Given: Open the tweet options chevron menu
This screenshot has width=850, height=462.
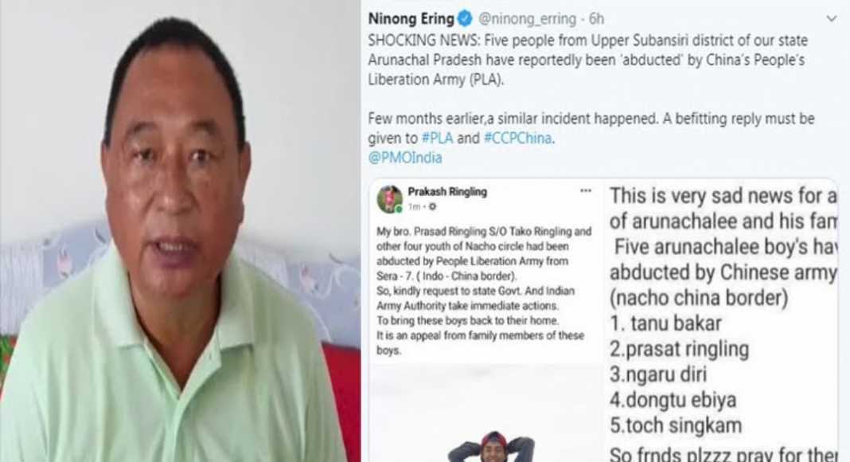Looking at the screenshot, I should click(x=831, y=19).
